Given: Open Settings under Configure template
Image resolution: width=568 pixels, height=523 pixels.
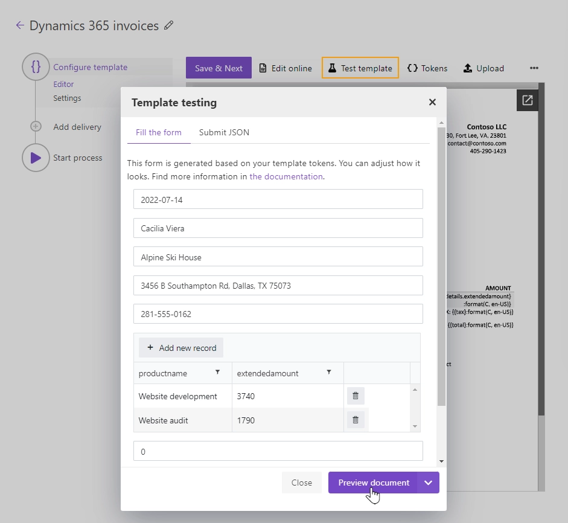Looking at the screenshot, I should tap(67, 98).
